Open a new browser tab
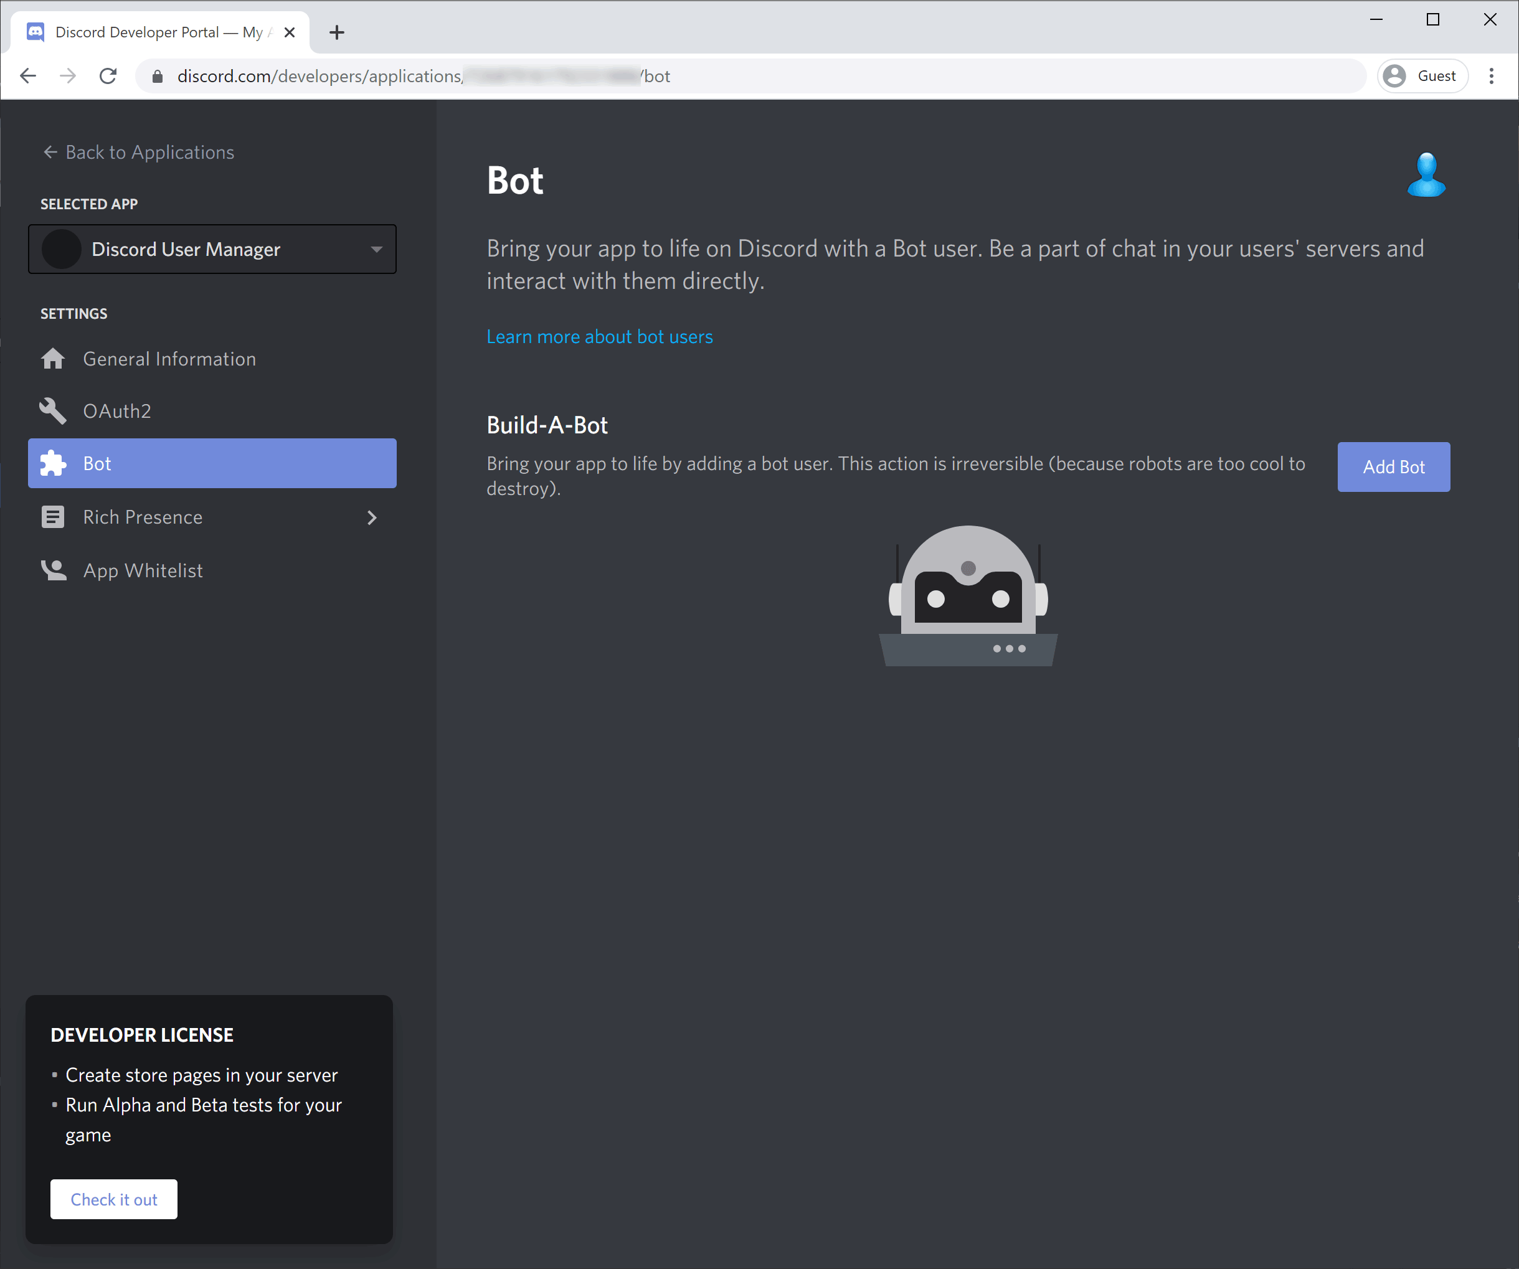This screenshot has width=1519, height=1269. [x=336, y=32]
